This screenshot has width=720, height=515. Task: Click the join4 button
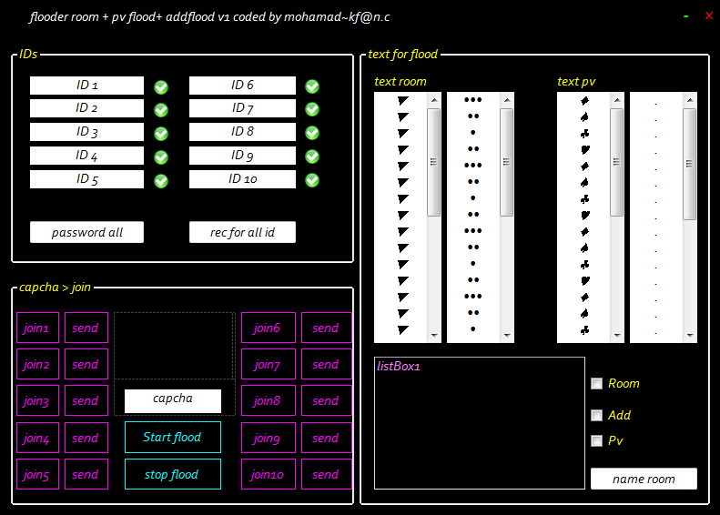coord(37,438)
